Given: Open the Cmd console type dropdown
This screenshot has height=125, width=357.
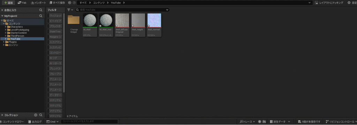Looking at the screenshot, I should tap(53, 122).
